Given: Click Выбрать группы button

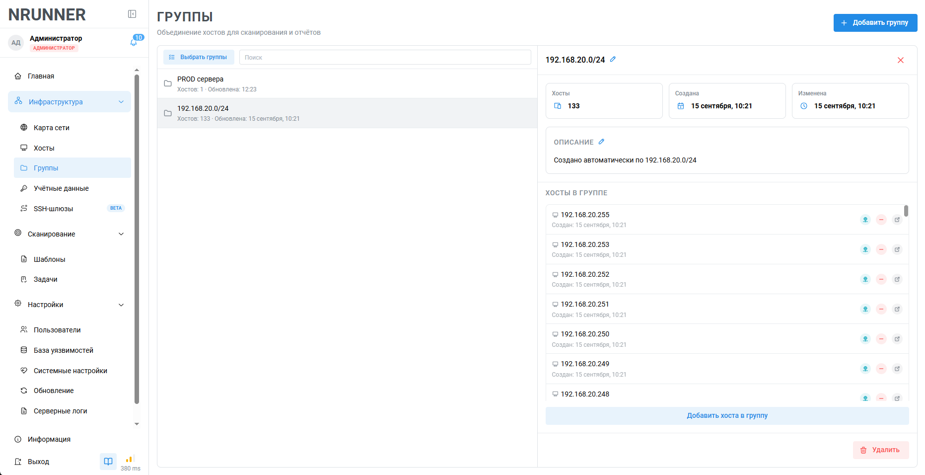Looking at the screenshot, I should tap(199, 57).
